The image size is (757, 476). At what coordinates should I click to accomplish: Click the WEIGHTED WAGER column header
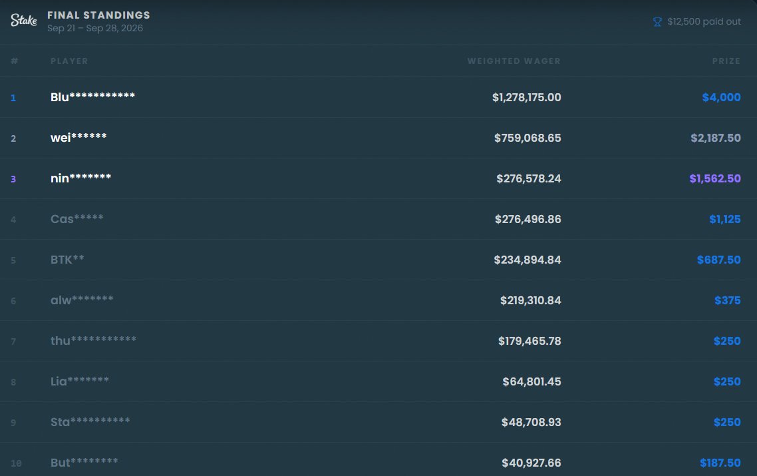[514, 61]
